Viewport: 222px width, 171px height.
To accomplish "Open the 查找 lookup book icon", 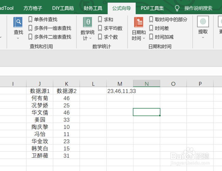I will pos(18,22).
